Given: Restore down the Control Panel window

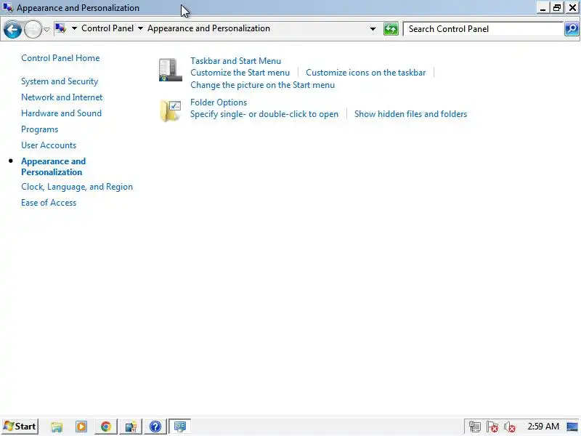Looking at the screenshot, I should coord(557,8).
